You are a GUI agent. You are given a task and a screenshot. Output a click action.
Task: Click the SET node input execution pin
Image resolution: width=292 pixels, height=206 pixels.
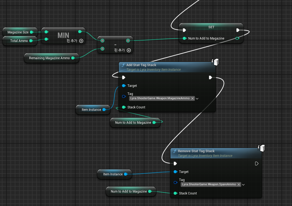pos(184,30)
